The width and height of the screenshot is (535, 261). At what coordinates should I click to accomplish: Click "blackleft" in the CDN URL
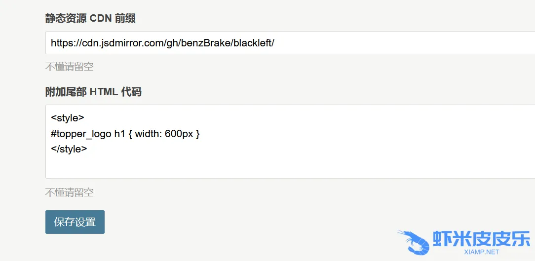(252, 43)
